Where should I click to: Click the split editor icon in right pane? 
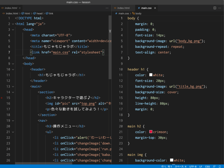[x=215, y=8]
